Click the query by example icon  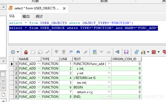[x=95, y=52]
